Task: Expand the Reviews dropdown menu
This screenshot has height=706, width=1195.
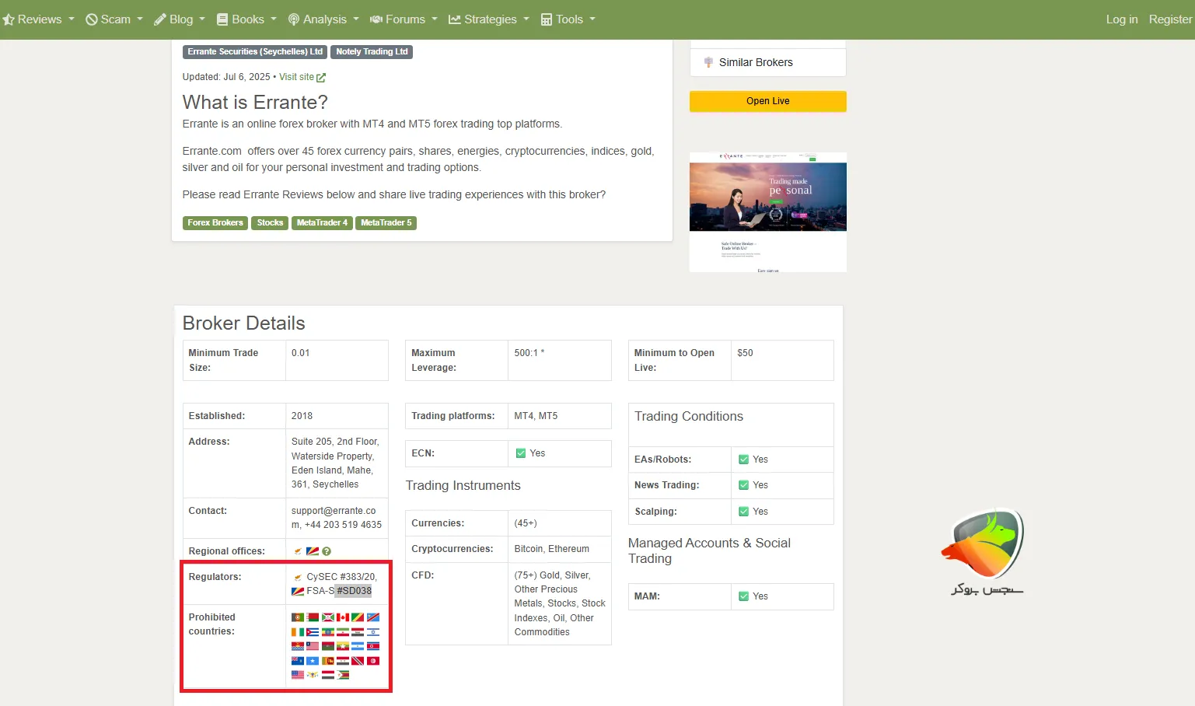Action: coord(39,19)
